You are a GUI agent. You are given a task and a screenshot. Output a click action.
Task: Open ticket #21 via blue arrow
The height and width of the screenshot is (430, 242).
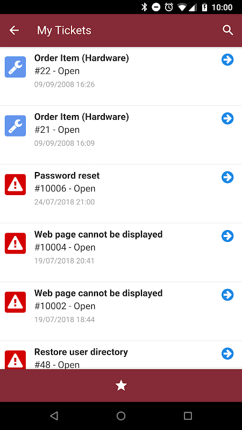point(227,118)
